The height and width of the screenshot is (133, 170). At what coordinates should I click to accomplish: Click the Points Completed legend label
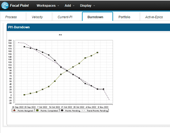pos(49,111)
